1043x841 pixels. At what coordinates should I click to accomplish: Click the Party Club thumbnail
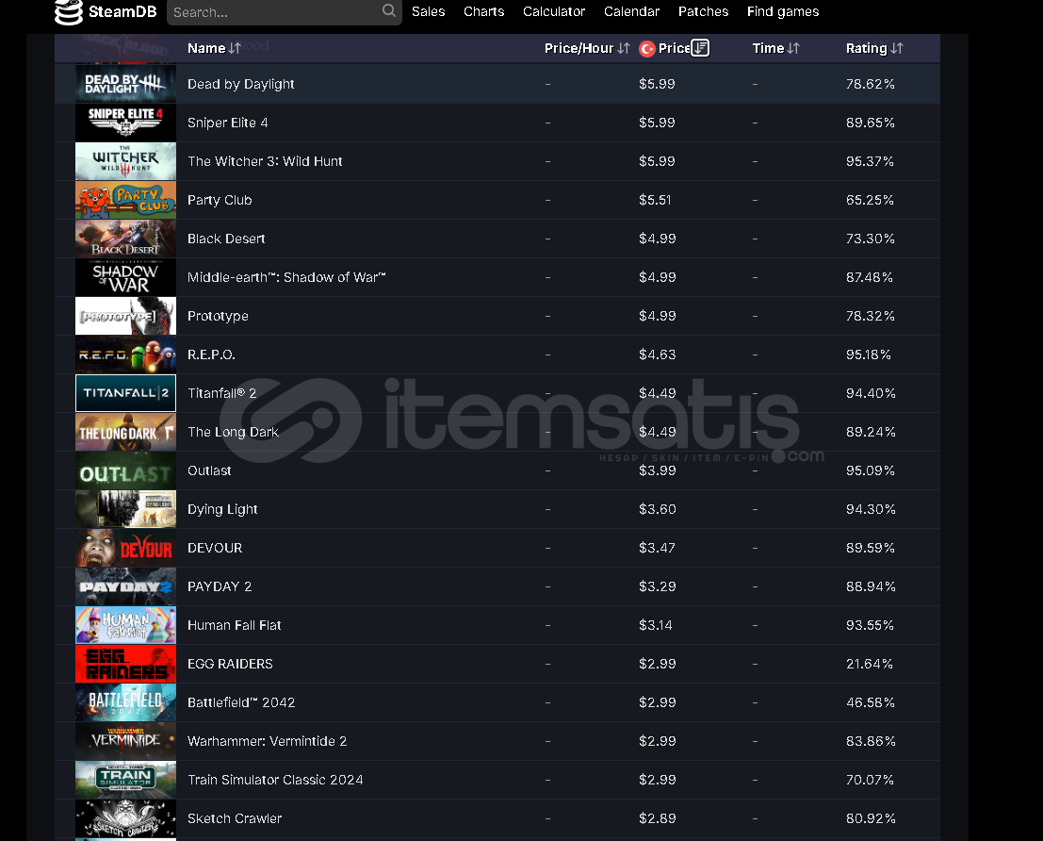click(x=125, y=200)
